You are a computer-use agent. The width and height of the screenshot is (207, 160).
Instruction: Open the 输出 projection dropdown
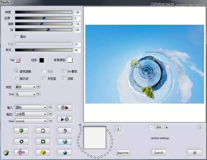point(31,114)
